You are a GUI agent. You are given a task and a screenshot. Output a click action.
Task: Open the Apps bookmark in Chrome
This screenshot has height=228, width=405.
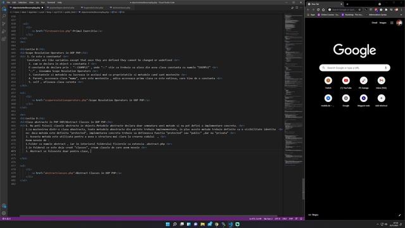click(x=311, y=15)
